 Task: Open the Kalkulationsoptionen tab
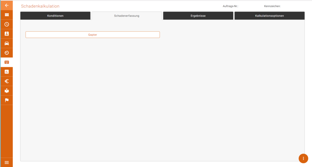click(269, 16)
